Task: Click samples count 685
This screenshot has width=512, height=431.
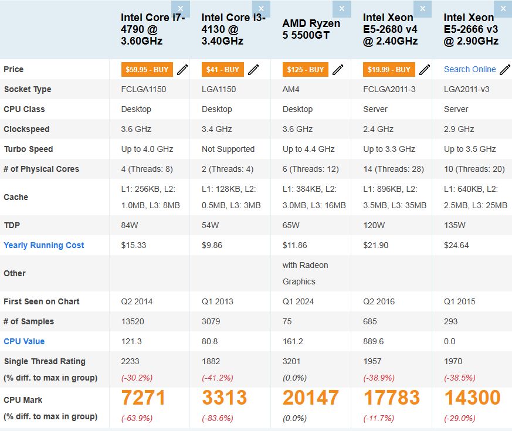Action: [x=370, y=321]
